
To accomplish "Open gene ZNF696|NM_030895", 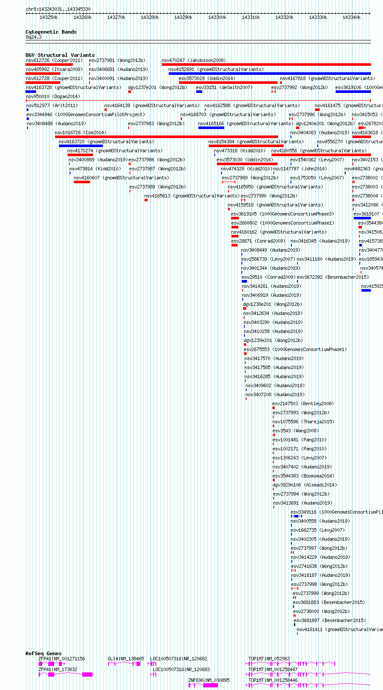I will pos(209,680).
